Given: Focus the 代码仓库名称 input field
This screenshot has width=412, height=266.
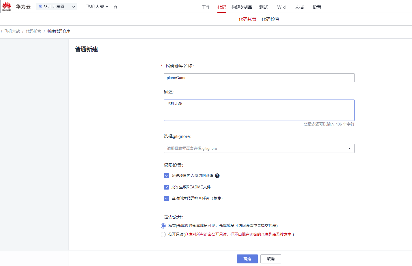Looking at the screenshot, I should [x=259, y=78].
